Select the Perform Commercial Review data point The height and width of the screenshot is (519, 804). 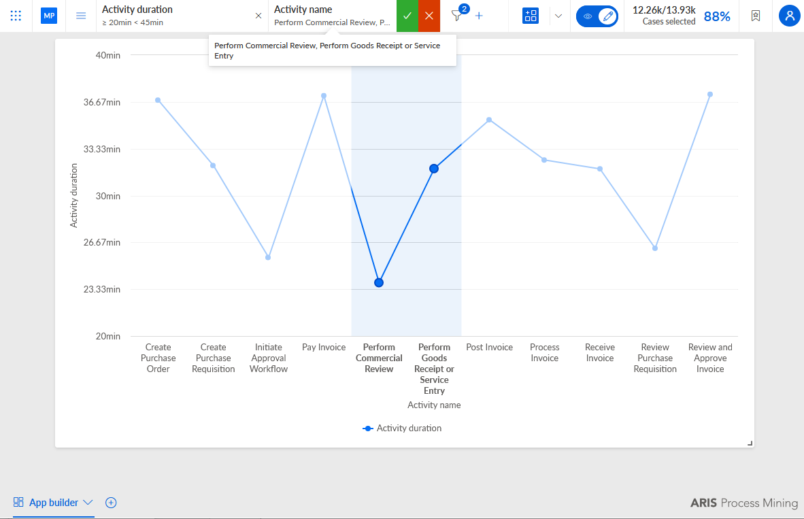point(379,282)
